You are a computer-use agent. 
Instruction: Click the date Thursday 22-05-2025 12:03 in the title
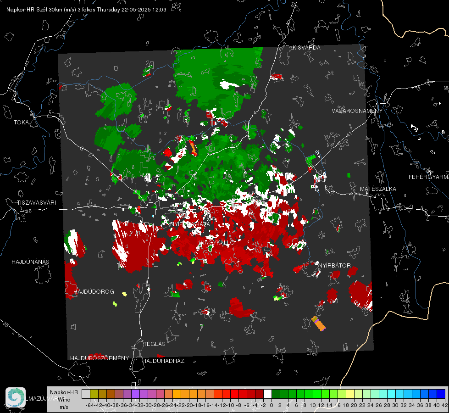point(132,10)
